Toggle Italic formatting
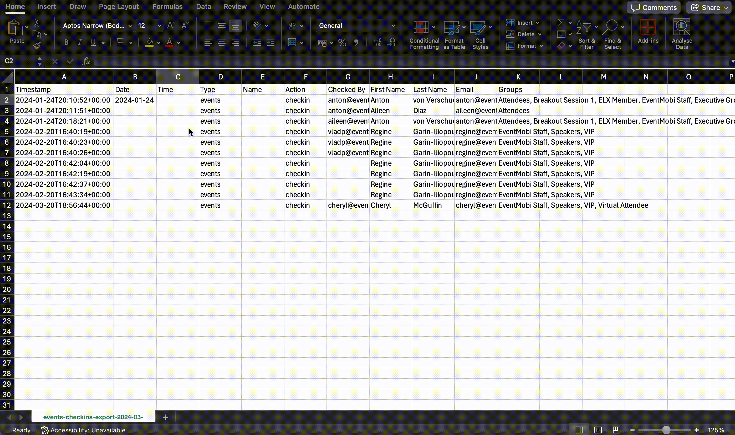The height and width of the screenshot is (435, 735). (x=80, y=43)
